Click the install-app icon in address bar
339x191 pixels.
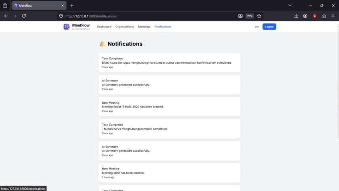click(240, 16)
